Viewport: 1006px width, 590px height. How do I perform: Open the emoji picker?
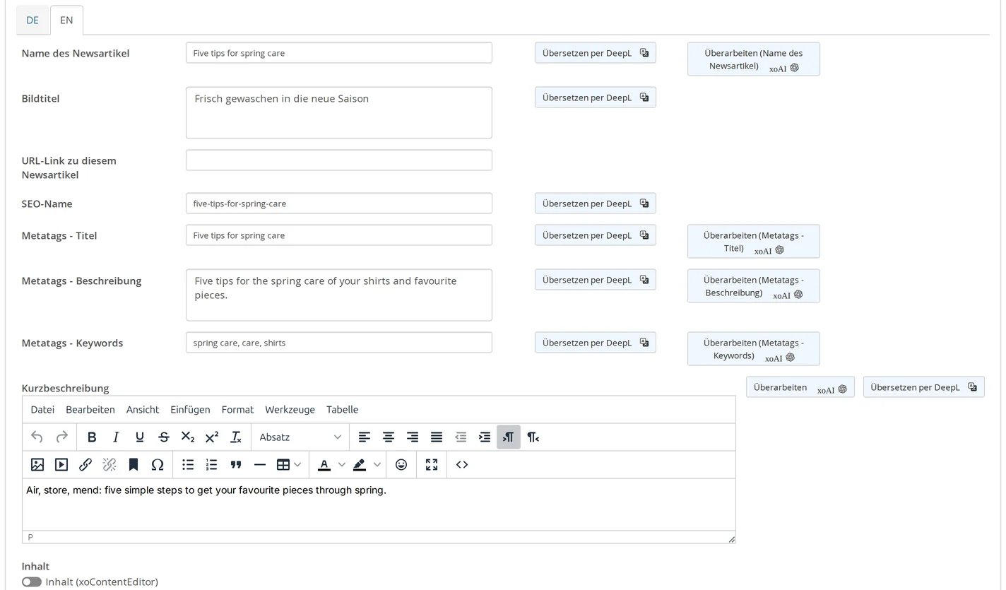[x=401, y=465]
